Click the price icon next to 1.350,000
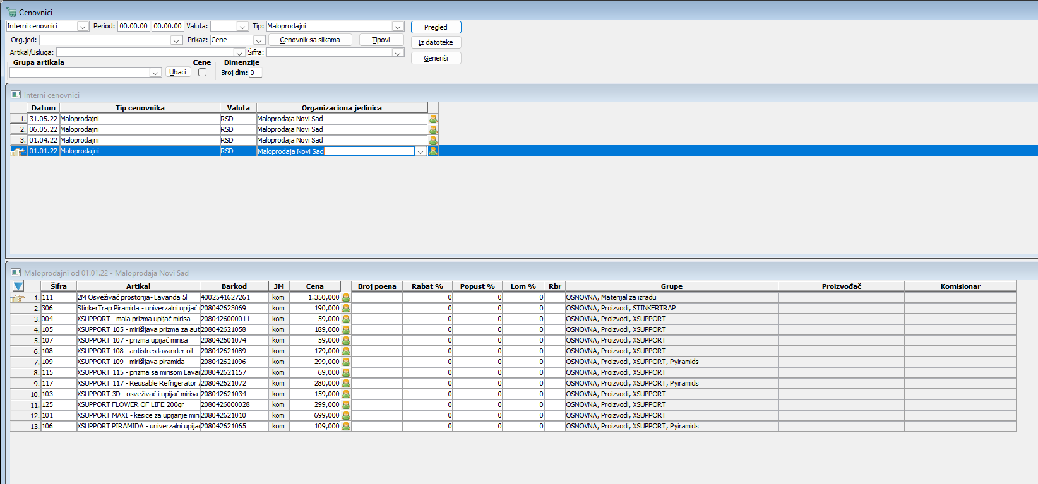 tap(346, 297)
